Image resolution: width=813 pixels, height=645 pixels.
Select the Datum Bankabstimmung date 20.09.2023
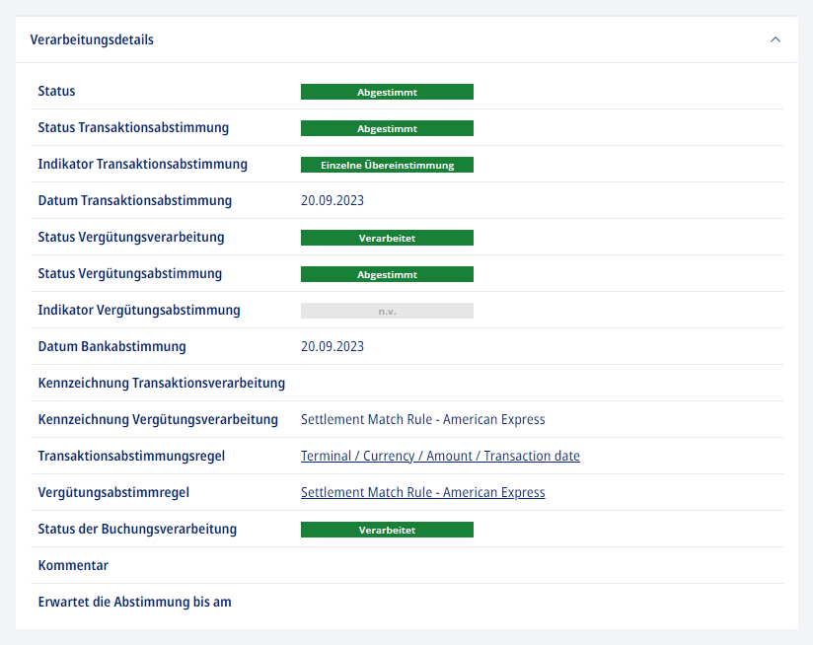click(333, 346)
